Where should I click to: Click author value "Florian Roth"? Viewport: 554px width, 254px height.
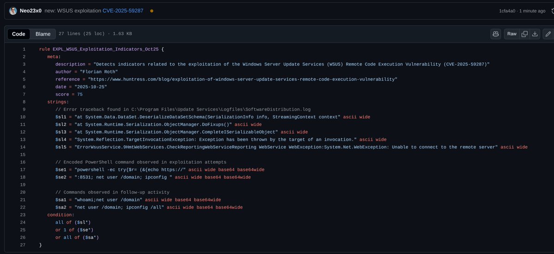98,71
